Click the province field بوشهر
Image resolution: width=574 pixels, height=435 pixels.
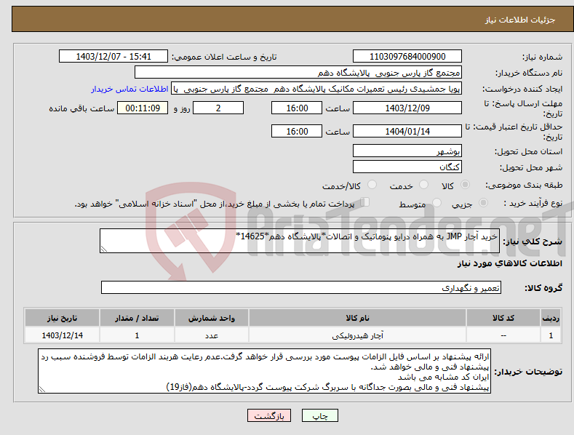click(x=407, y=151)
